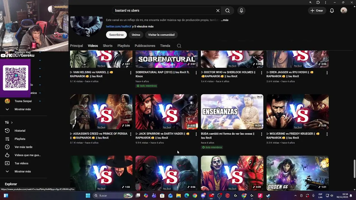
Task: Open the browser extensions puzzle icon
Action: click(x=318, y=2)
